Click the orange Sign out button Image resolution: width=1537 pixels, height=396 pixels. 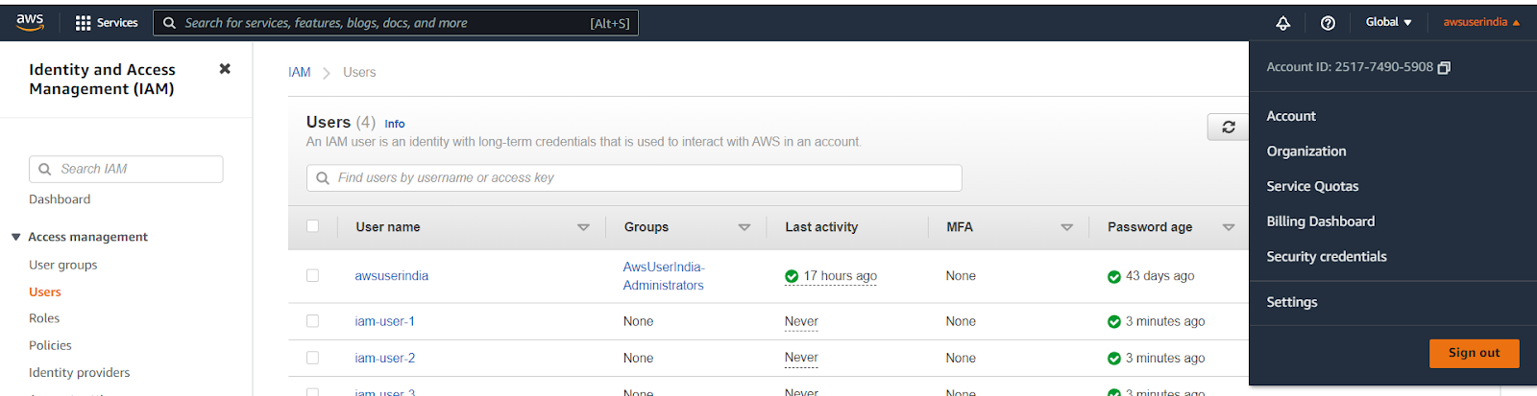[1474, 353]
